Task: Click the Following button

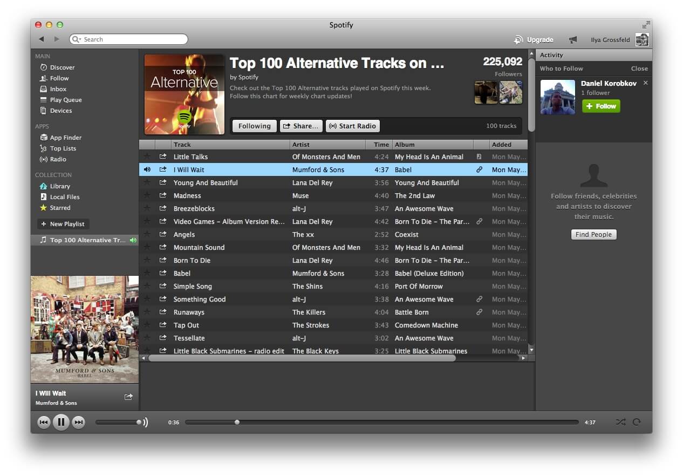Action: [x=254, y=126]
